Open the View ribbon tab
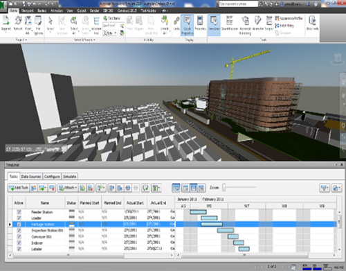 70,10
